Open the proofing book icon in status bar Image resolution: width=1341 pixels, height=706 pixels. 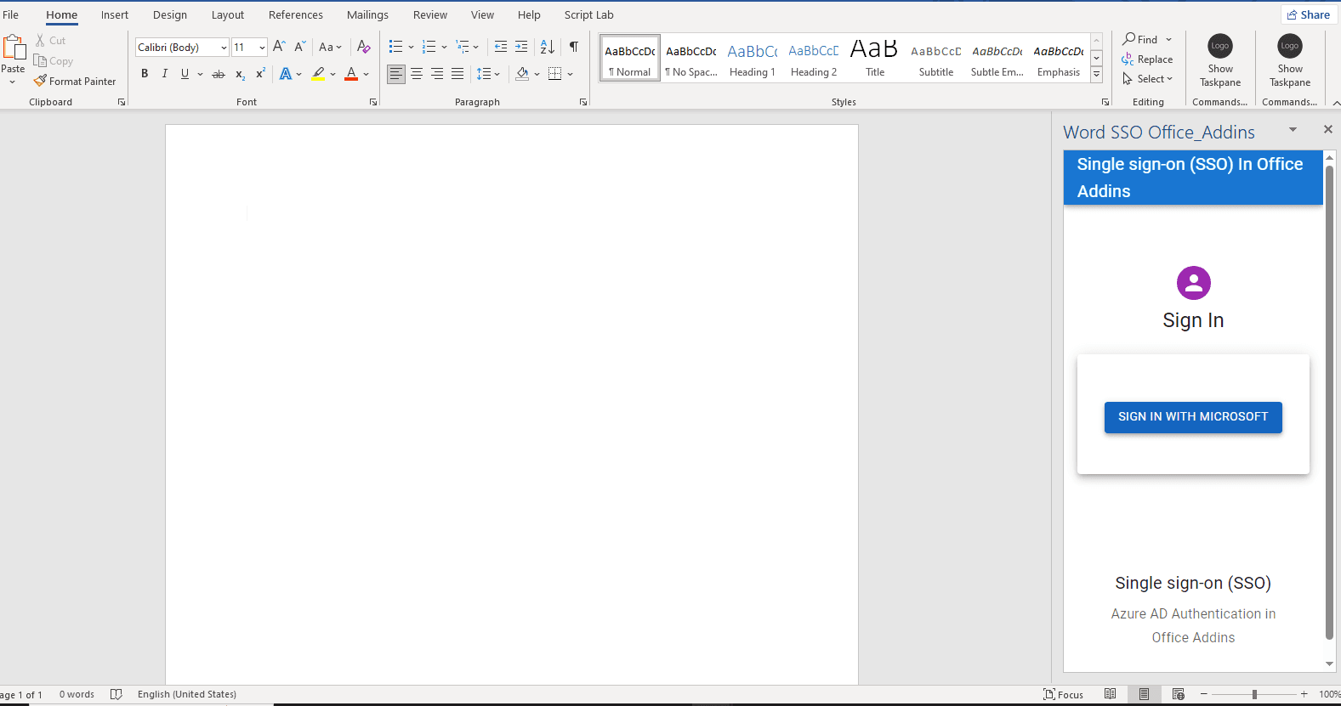point(116,694)
